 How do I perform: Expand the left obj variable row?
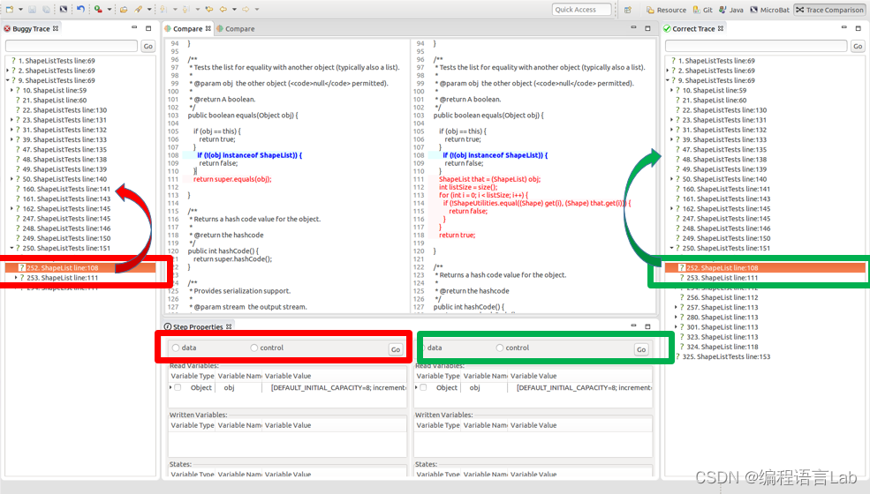170,387
